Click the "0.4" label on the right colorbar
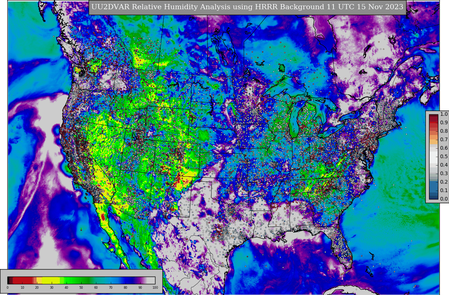Image resolution: width=449 pixels, height=295 pixels. [444, 165]
